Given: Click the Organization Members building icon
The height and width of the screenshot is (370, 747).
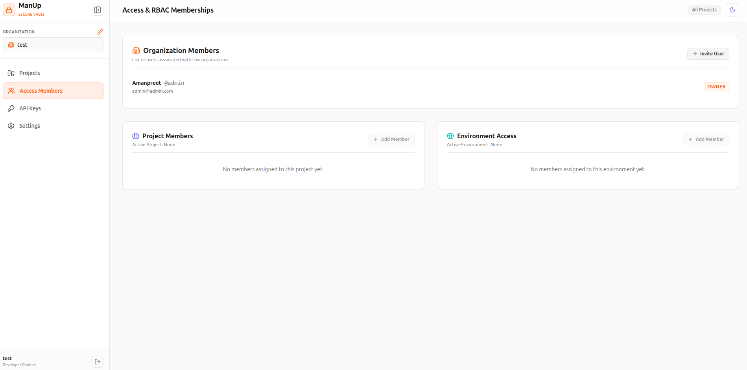Looking at the screenshot, I should pyautogui.click(x=136, y=50).
